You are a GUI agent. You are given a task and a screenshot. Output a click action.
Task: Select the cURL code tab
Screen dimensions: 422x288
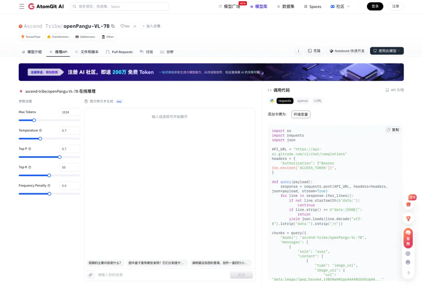(x=318, y=101)
